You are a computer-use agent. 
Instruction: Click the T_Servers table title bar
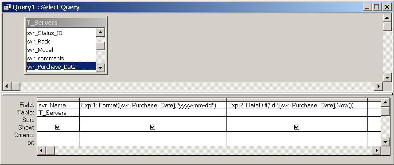(66, 22)
